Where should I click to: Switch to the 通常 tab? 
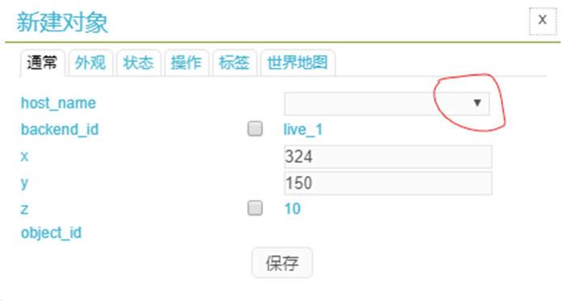click(x=42, y=63)
